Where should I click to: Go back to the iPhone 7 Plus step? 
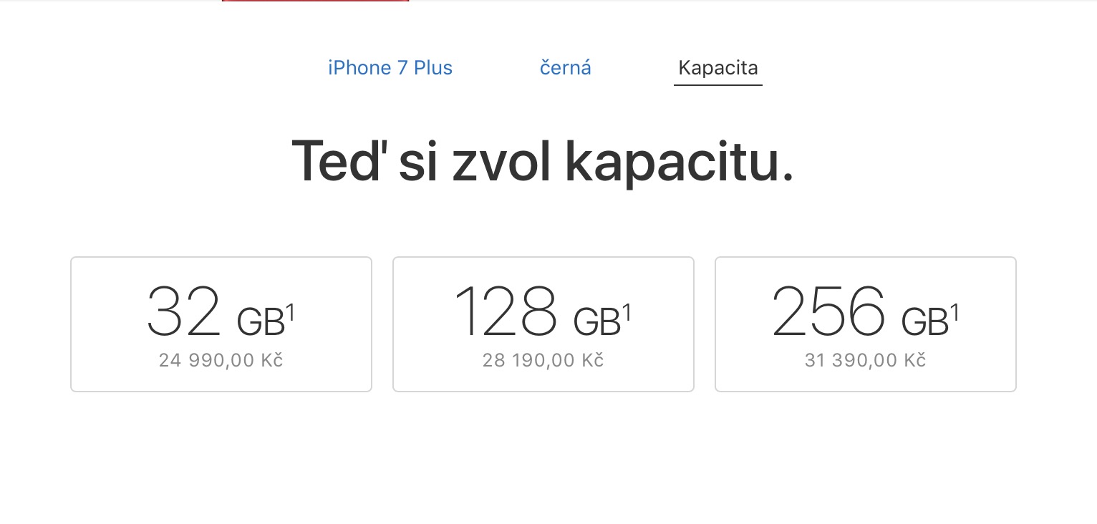coord(390,68)
